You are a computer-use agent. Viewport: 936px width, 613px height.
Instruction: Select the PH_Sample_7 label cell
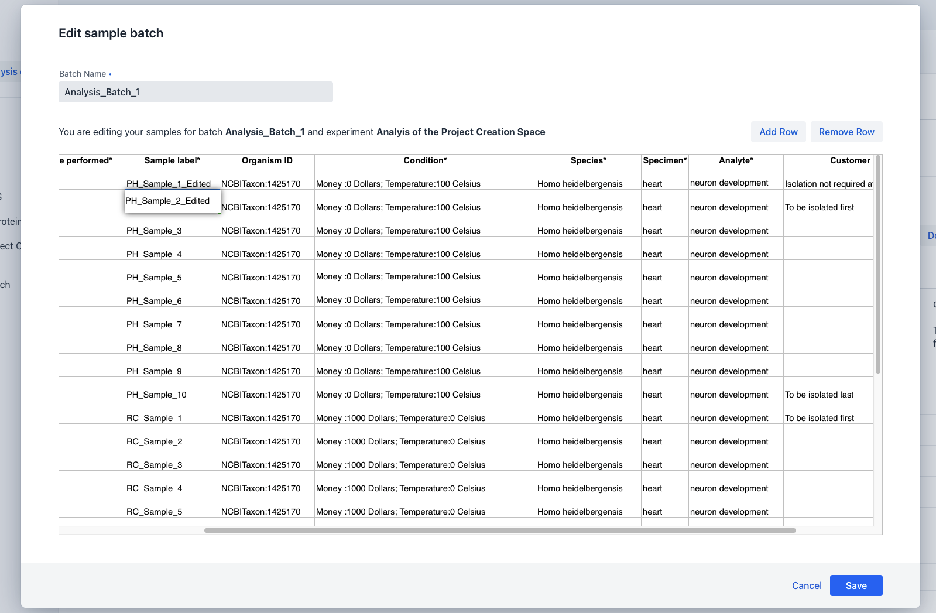coord(172,319)
